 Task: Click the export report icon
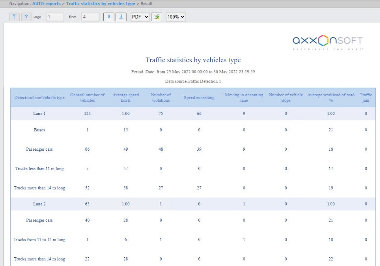[x=156, y=17]
